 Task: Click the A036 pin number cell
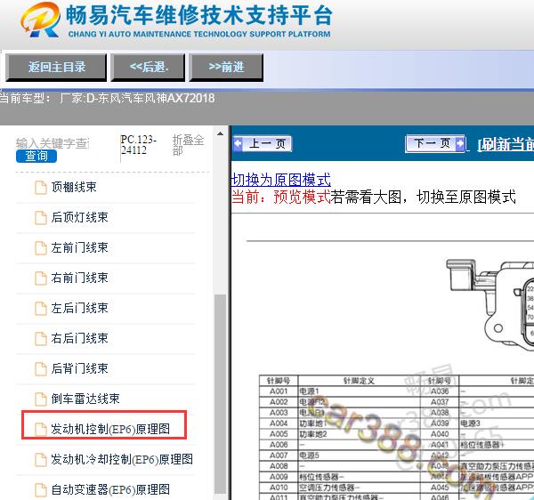point(440,391)
